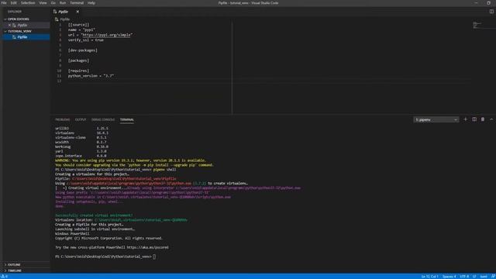The width and height of the screenshot is (496, 279).
Task: Close Pipfile in Open Editors list
Action: (9, 25)
